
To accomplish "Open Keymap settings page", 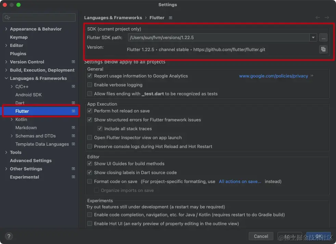I will 18,37.
